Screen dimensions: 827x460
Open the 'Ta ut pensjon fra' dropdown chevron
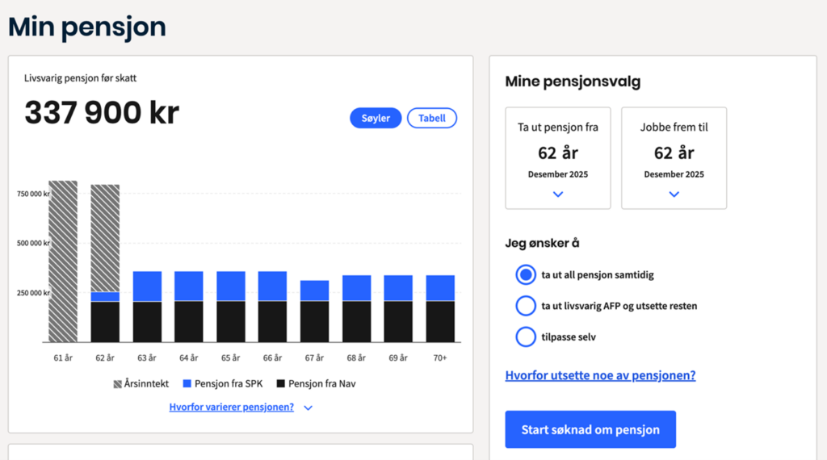[558, 194]
